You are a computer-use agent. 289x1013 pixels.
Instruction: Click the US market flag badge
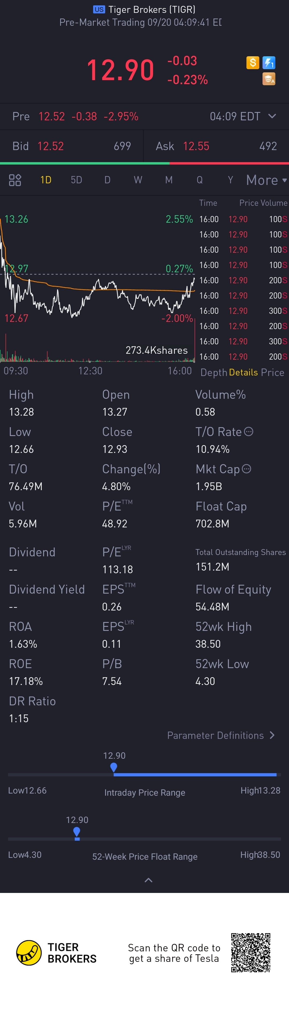pos(99,9)
